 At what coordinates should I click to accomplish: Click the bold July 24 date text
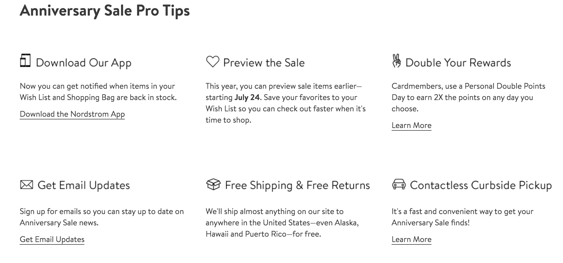click(x=247, y=97)
